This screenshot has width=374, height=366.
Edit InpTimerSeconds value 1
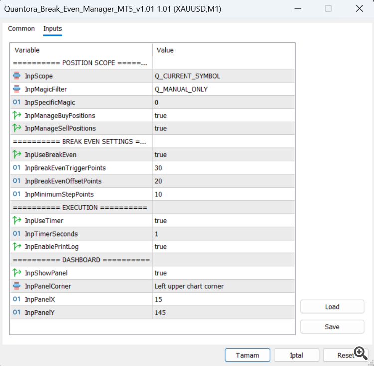click(x=223, y=234)
